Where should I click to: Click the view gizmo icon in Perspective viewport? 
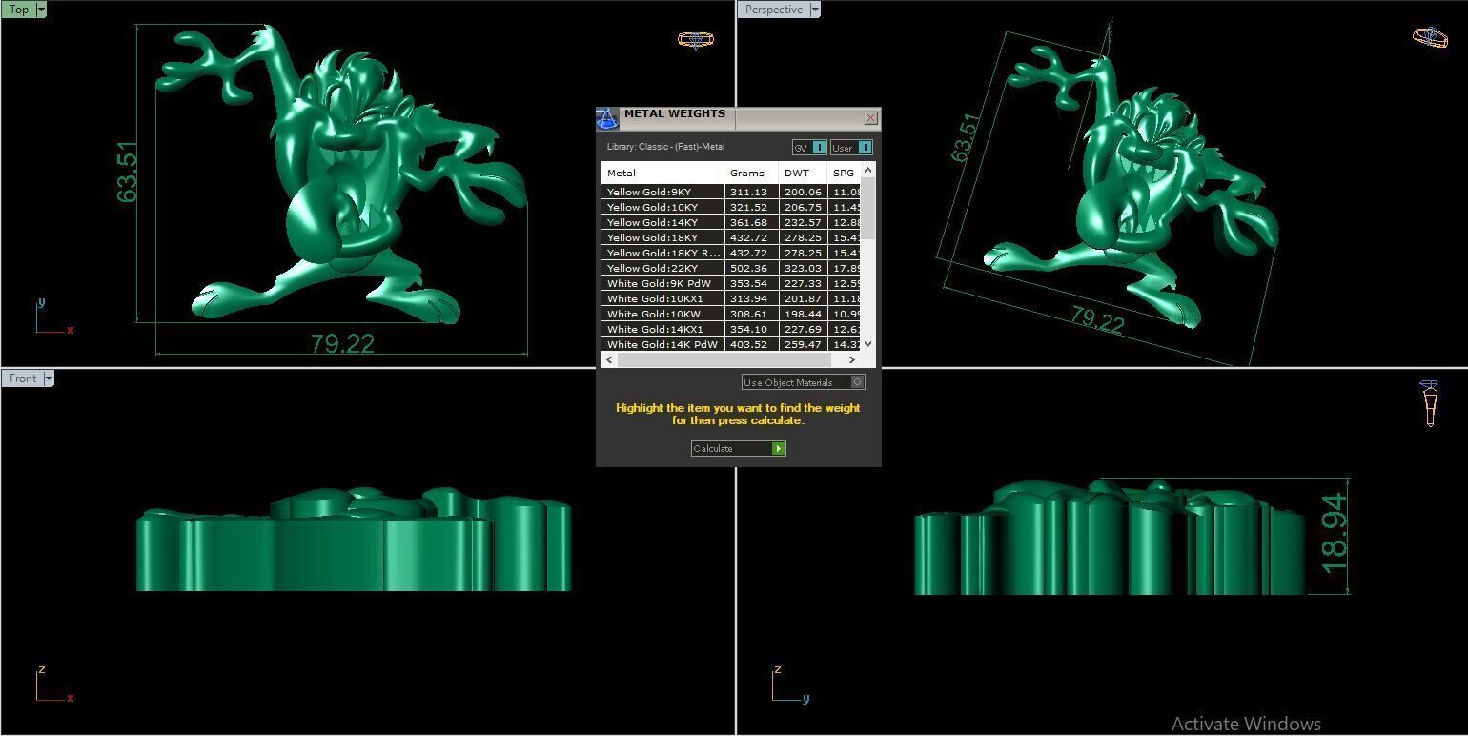[1430, 36]
